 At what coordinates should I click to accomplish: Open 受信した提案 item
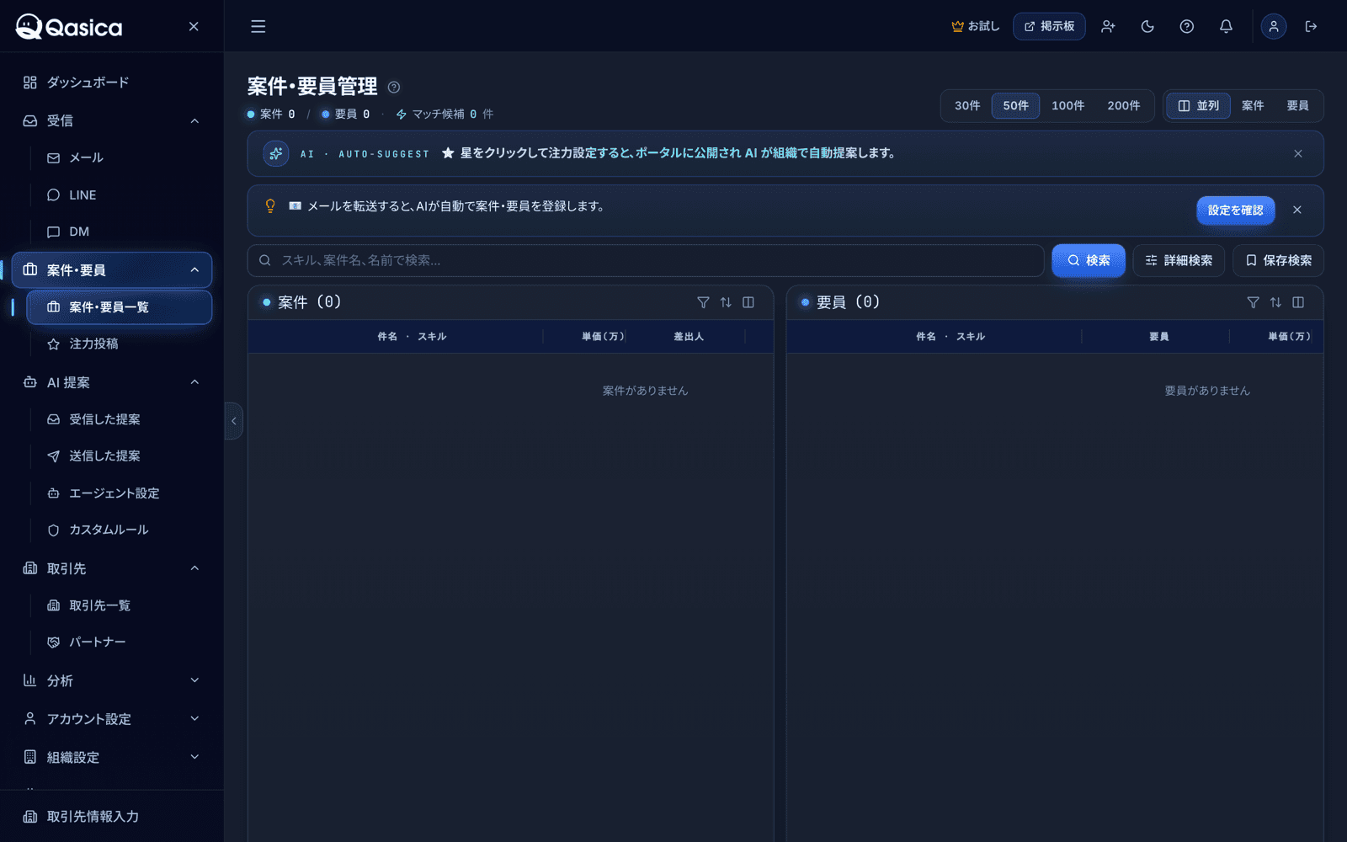click(x=120, y=419)
